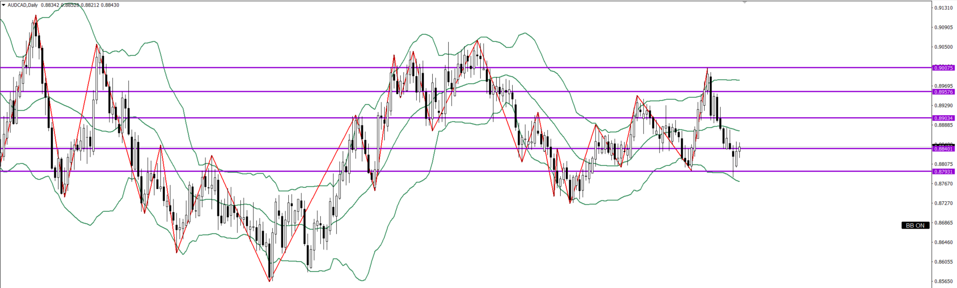The height and width of the screenshot is (288, 957).
Task: Toggle the BB ON button
Action: pyautogui.click(x=915, y=226)
